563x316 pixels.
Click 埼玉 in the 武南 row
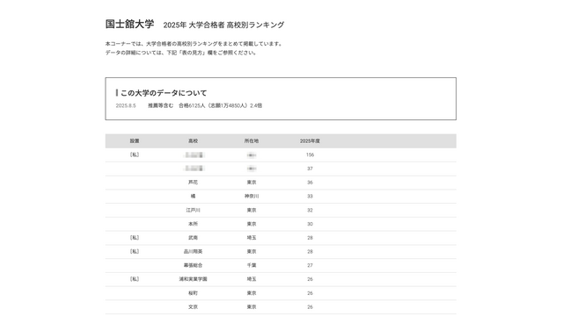252,238
